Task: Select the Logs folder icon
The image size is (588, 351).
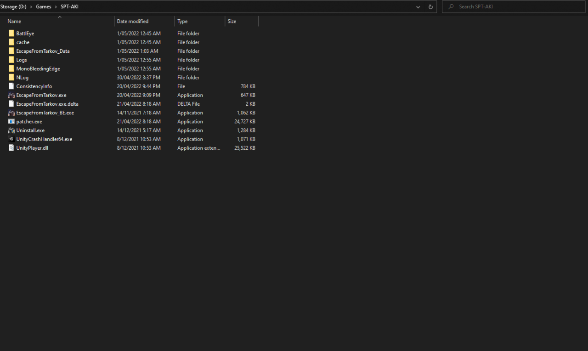Action: coord(11,60)
